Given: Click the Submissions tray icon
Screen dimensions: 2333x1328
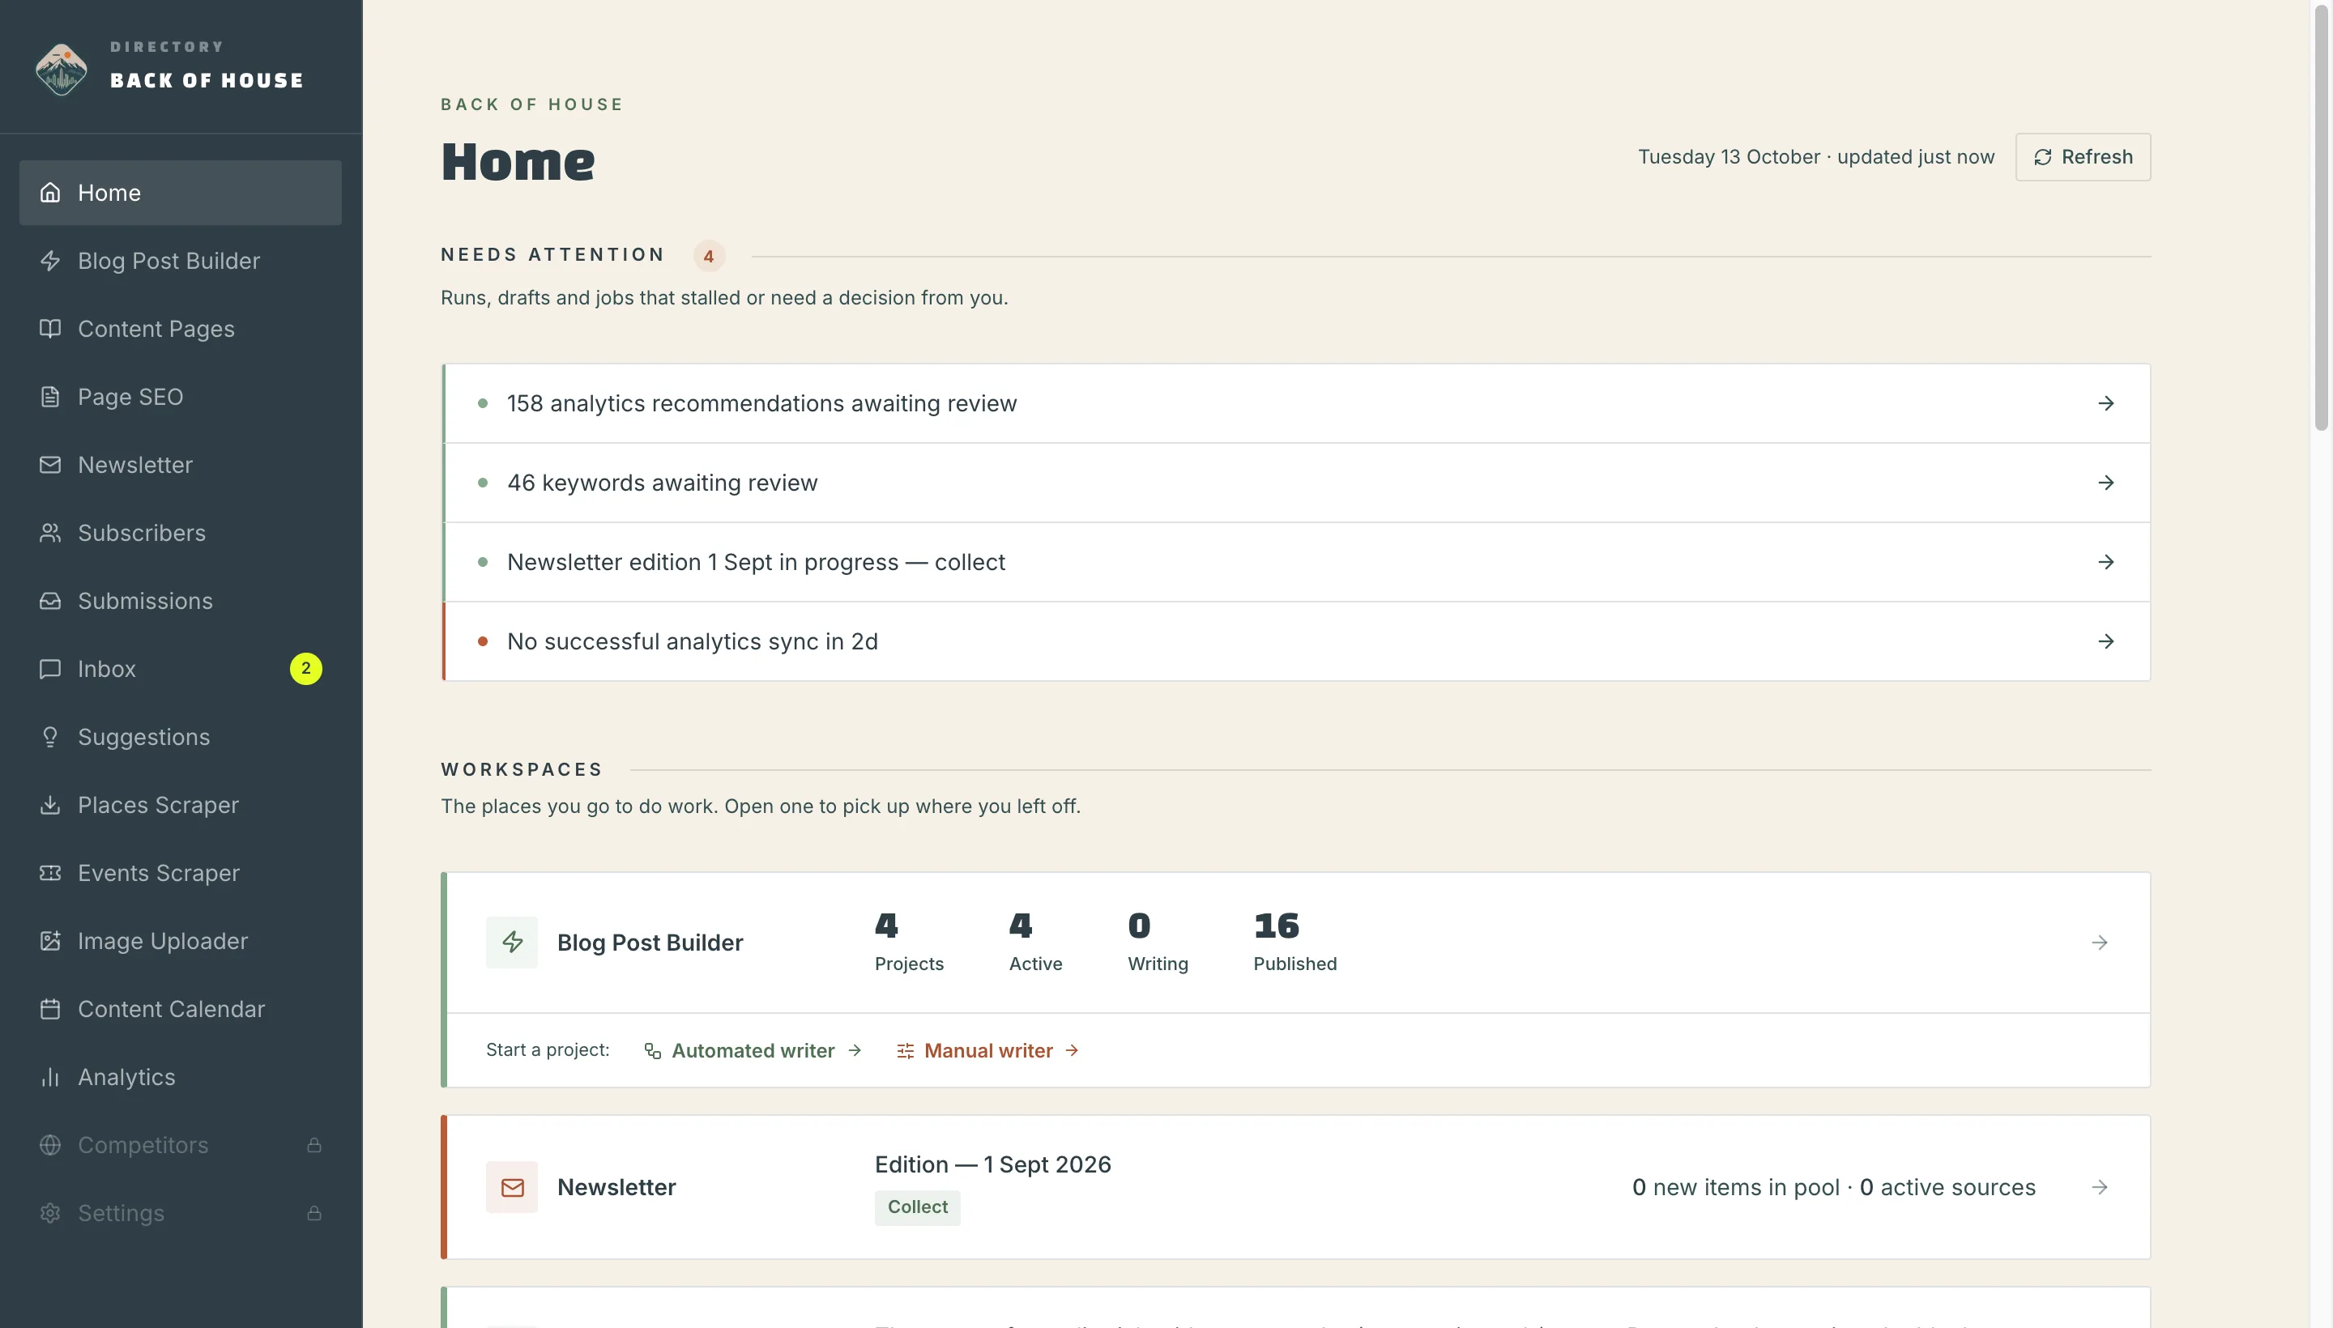Looking at the screenshot, I should (x=50, y=601).
